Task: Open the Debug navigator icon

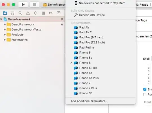Action: point(43,13)
